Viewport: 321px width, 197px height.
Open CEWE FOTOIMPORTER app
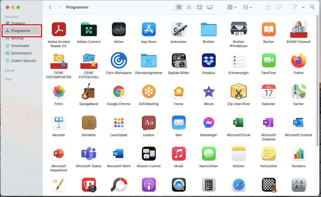pos(59,61)
